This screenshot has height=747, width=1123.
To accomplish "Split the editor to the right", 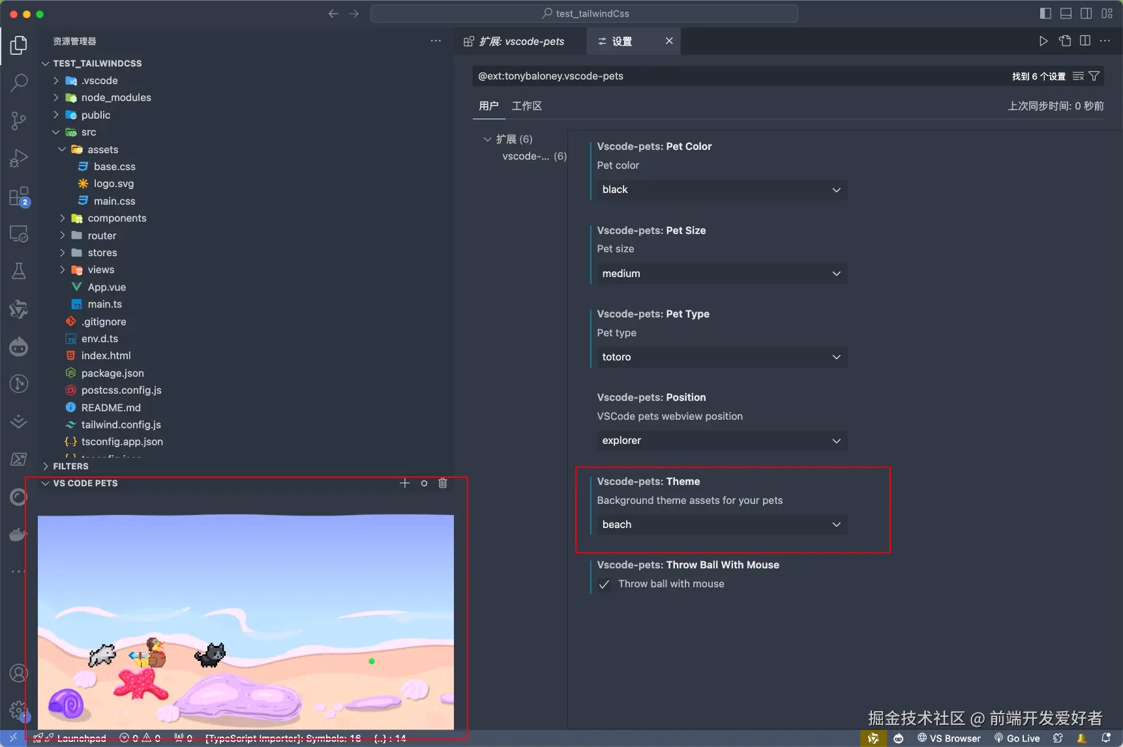I will point(1085,41).
